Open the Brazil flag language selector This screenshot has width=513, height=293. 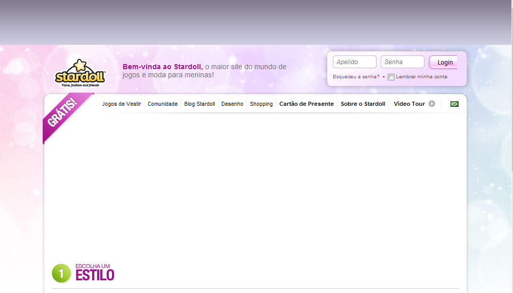point(454,104)
